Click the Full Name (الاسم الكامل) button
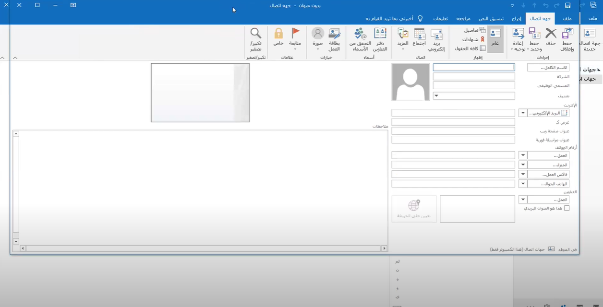The image size is (603, 307). coord(548,68)
